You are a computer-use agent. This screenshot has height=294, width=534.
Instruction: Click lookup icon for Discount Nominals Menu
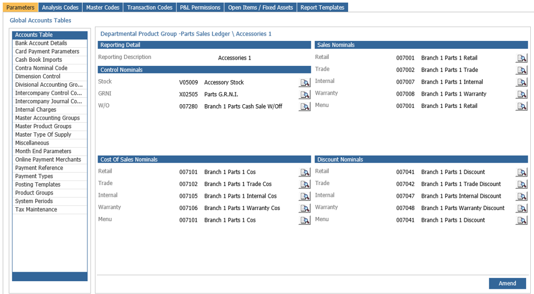pyautogui.click(x=521, y=220)
